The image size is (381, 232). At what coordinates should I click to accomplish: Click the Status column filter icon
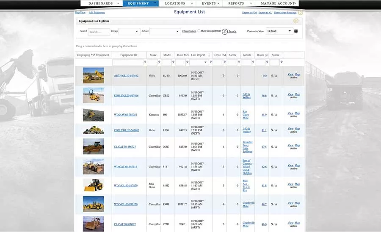click(281, 62)
